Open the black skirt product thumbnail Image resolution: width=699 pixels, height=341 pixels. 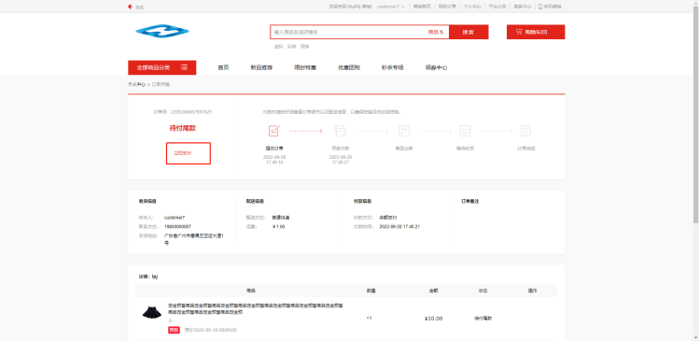pyautogui.click(x=151, y=312)
